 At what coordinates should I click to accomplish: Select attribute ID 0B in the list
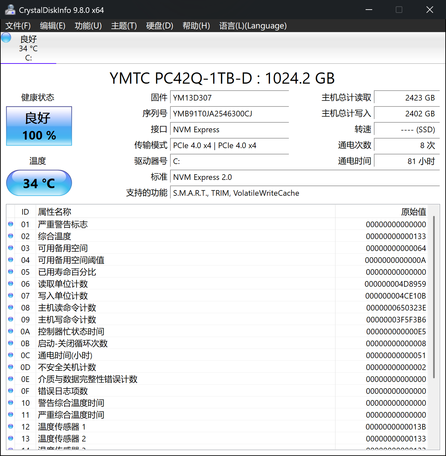[25, 344]
